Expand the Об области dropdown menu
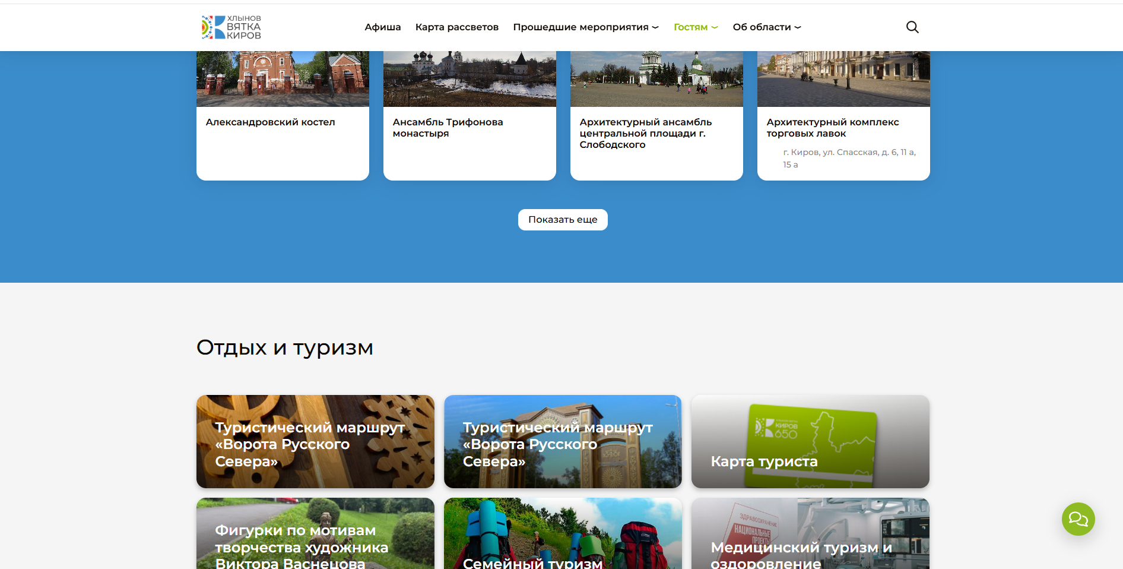Viewport: 1123px width, 569px height. pos(767,27)
